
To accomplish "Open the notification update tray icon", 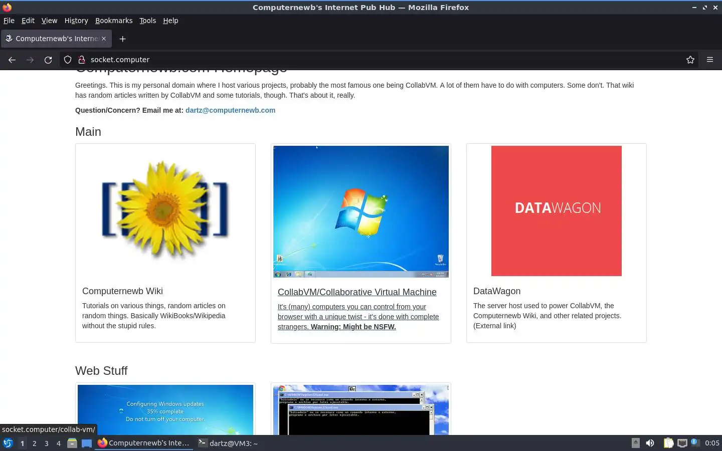I will (x=694, y=442).
